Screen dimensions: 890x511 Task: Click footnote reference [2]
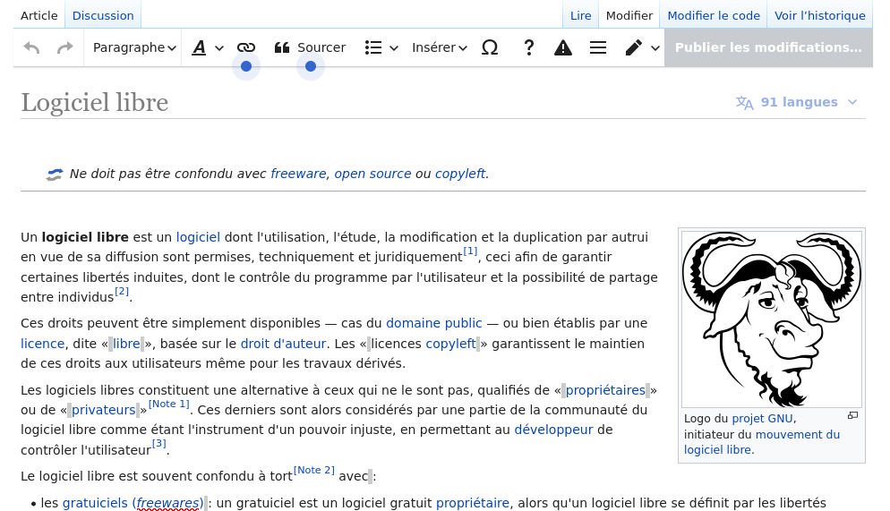pyautogui.click(x=122, y=292)
